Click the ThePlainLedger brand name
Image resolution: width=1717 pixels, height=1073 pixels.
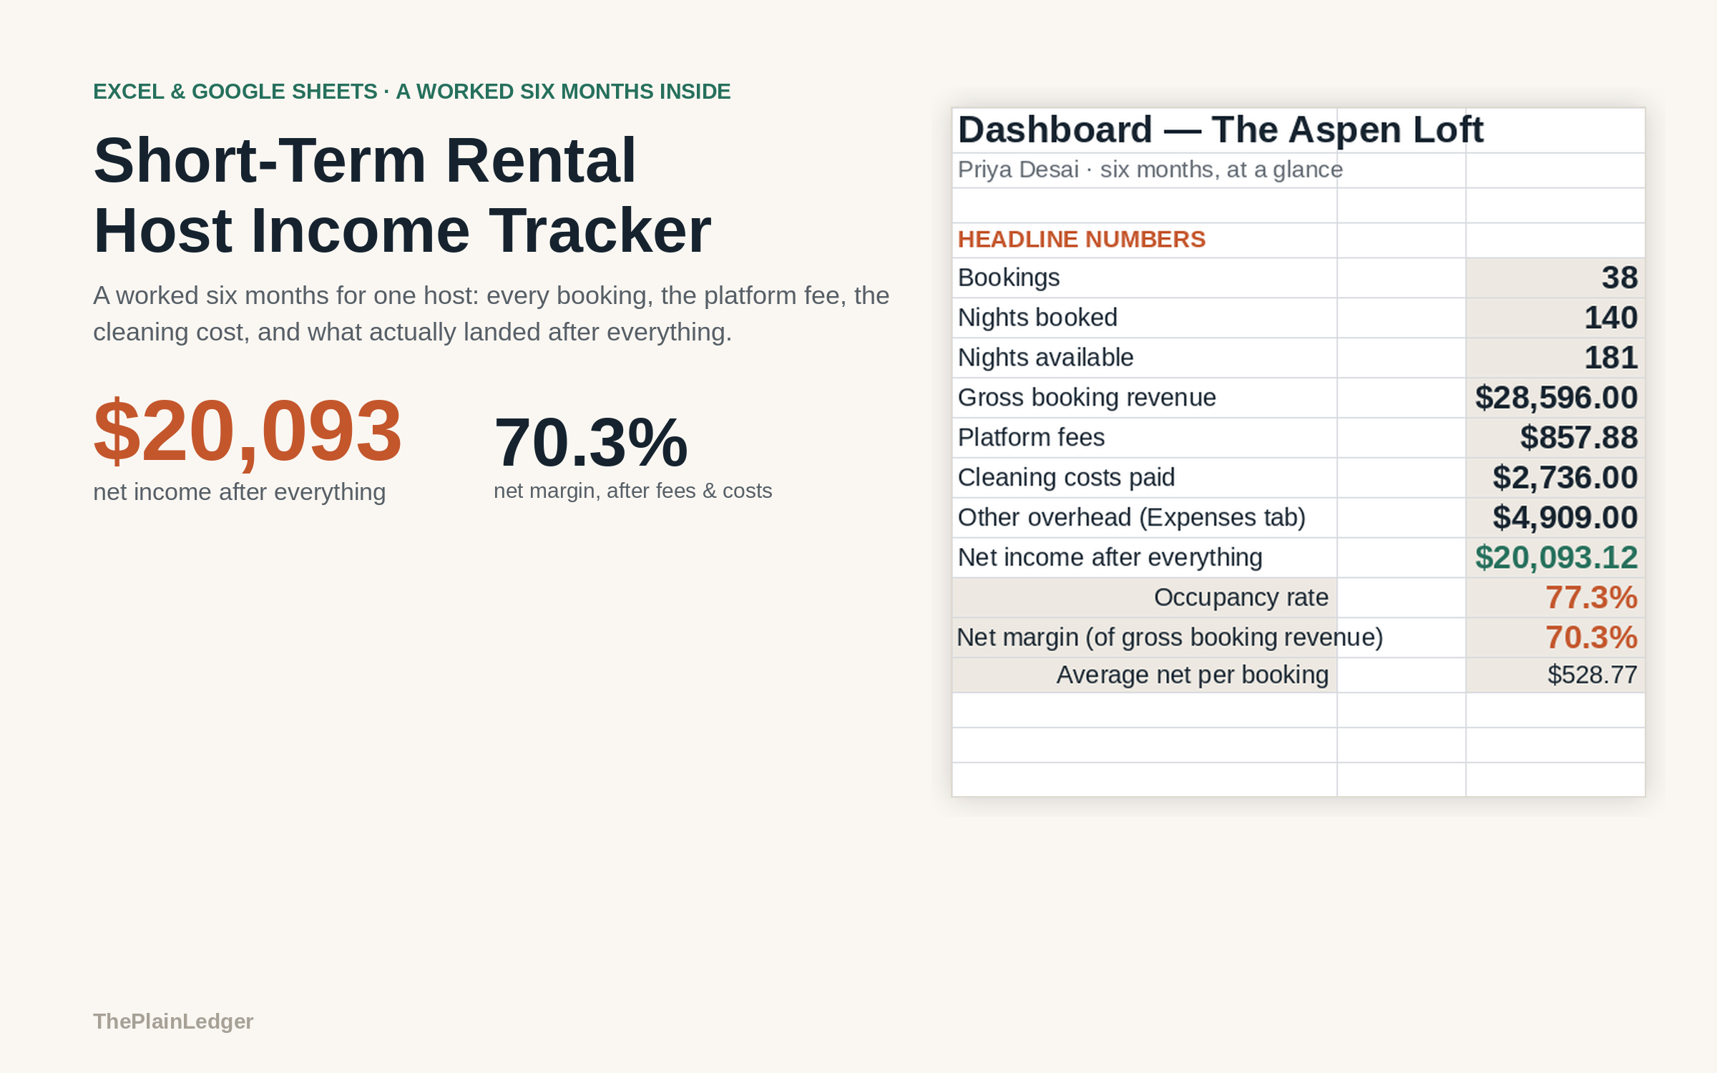pos(173,1021)
